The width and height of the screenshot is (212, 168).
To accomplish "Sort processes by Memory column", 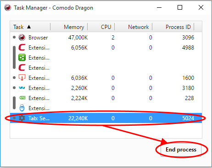I will 74,27.
